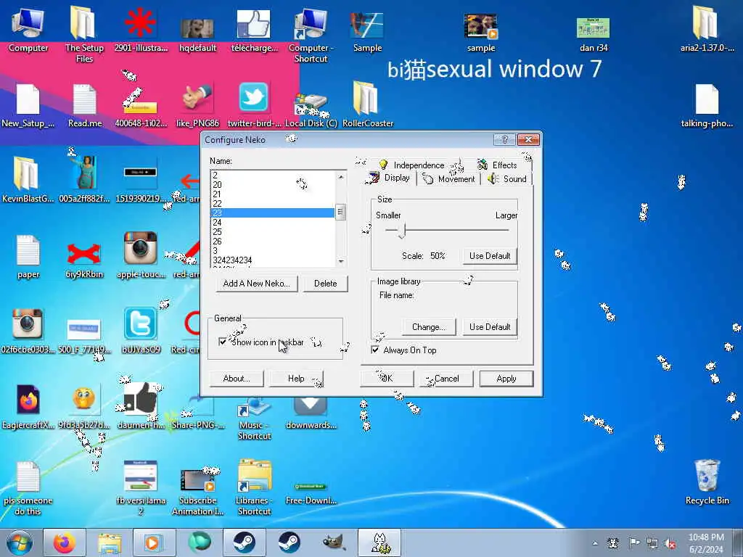Select the Read.me text file

point(85,105)
